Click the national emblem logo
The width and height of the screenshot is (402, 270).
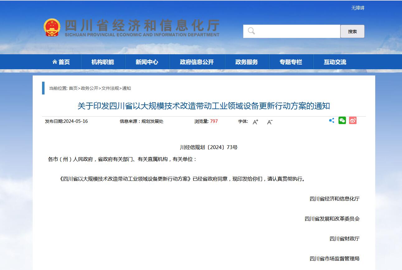click(x=52, y=28)
